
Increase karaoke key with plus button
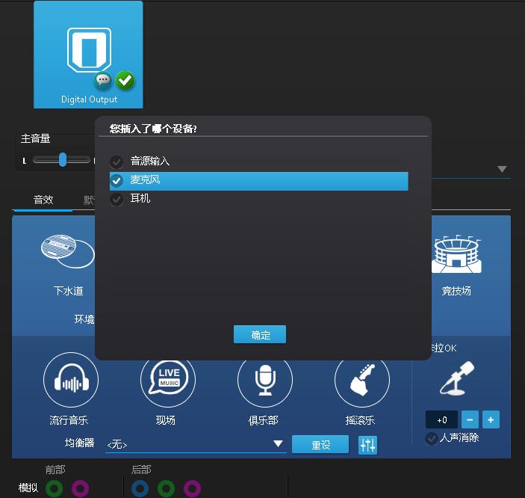tap(491, 419)
